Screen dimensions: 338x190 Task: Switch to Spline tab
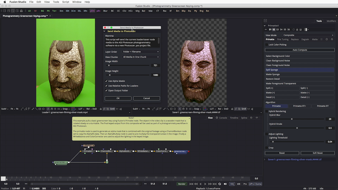(244, 118)
